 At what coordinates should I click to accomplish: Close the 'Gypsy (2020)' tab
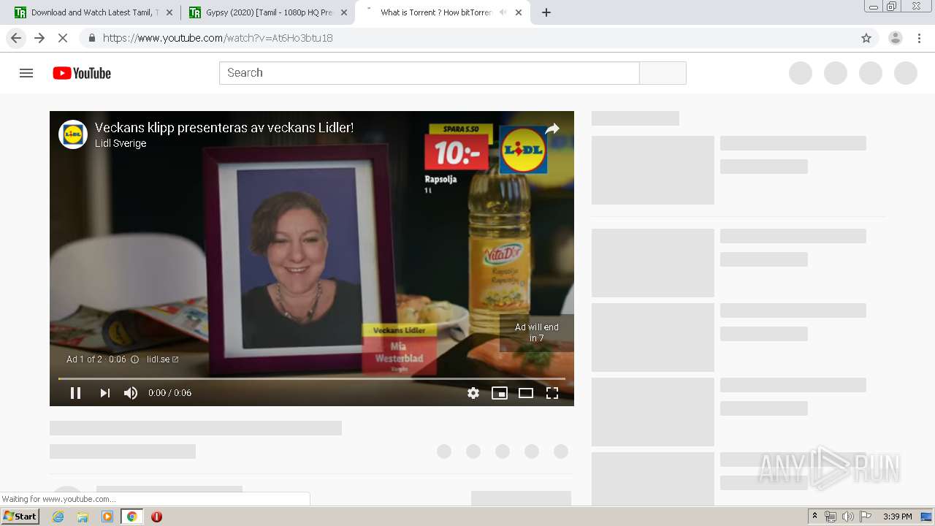344,12
